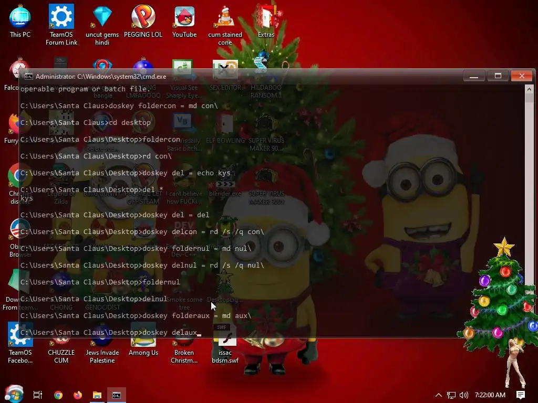The width and height of the screenshot is (538, 403).
Task: Click the 'doskey delcon = rd /s /q con\' line
Action: pyautogui.click(x=142, y=231)
